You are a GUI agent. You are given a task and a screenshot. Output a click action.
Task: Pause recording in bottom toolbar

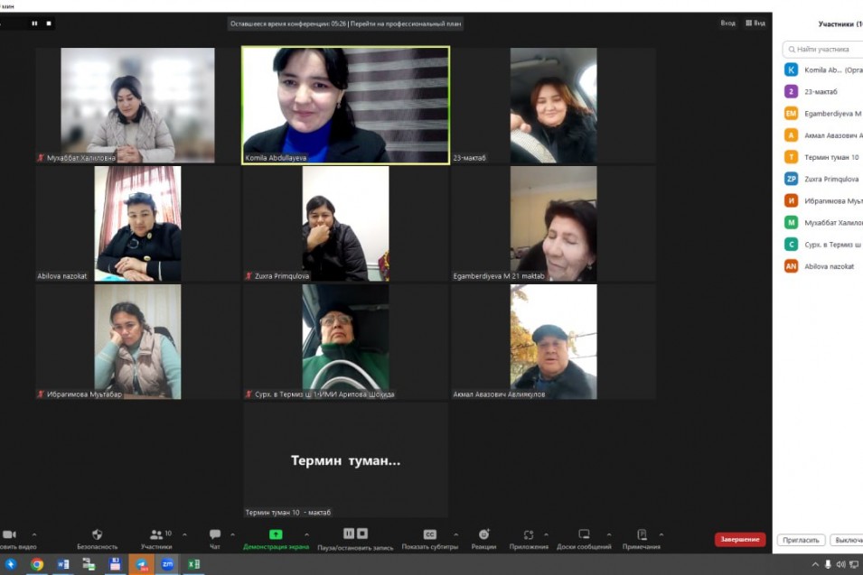pyautogui.click(x=349, y=533)
